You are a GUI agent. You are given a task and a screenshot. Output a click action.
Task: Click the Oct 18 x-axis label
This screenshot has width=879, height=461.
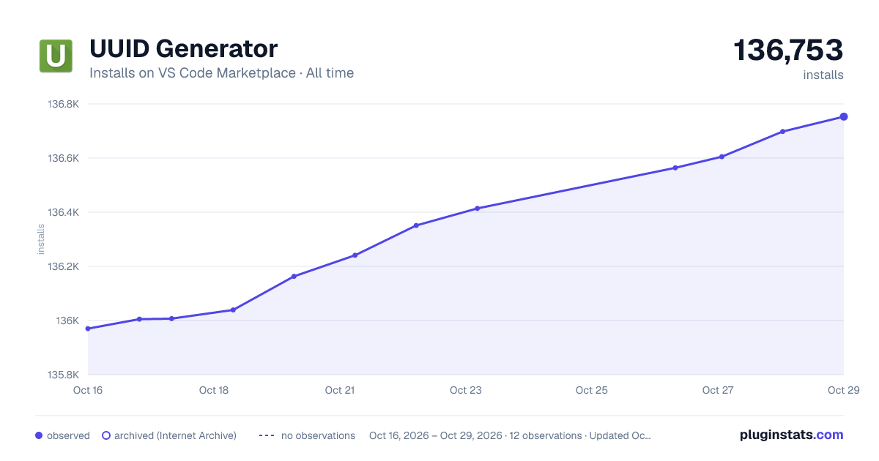tap(214, 390)
